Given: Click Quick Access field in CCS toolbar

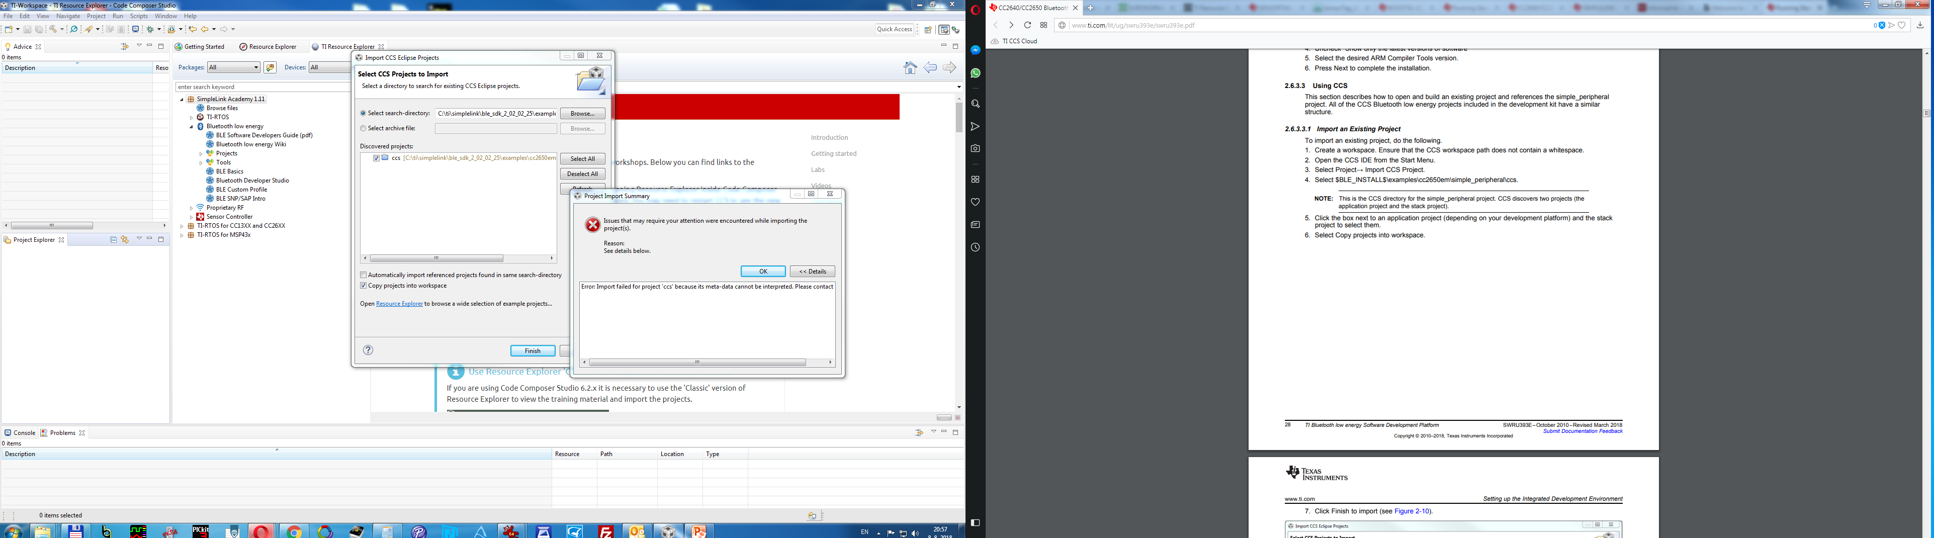Looking at the screenshot, I should point(895,29).
